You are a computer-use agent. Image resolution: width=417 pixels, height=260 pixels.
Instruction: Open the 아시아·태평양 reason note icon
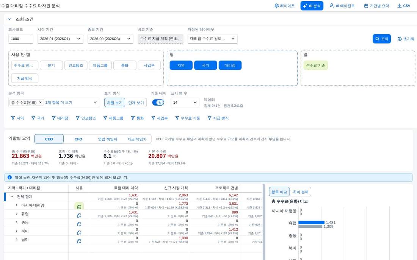[x=79, y=207]
